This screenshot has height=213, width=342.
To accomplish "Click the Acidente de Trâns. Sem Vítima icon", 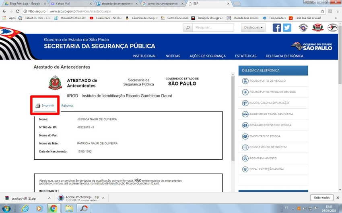I will tap(245, 114).
